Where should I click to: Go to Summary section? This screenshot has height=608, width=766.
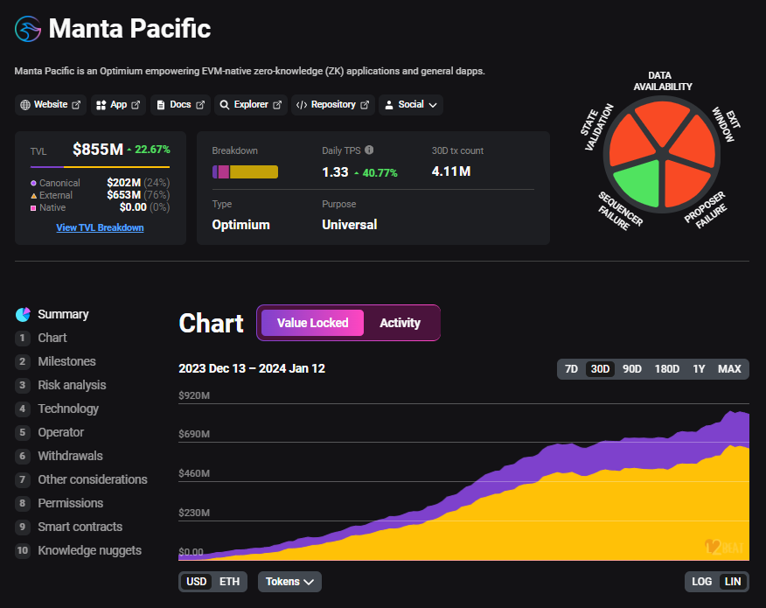click(x=63, y=314)
